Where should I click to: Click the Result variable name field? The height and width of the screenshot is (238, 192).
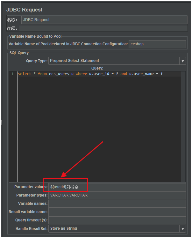pyautogui.click(x=117, y=212)
